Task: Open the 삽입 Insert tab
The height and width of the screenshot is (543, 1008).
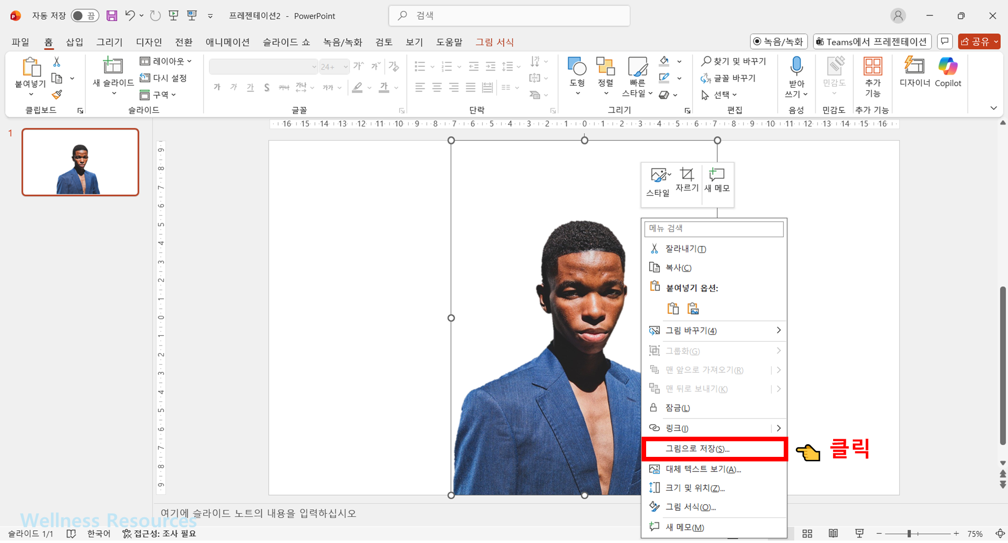Action: 75,42
